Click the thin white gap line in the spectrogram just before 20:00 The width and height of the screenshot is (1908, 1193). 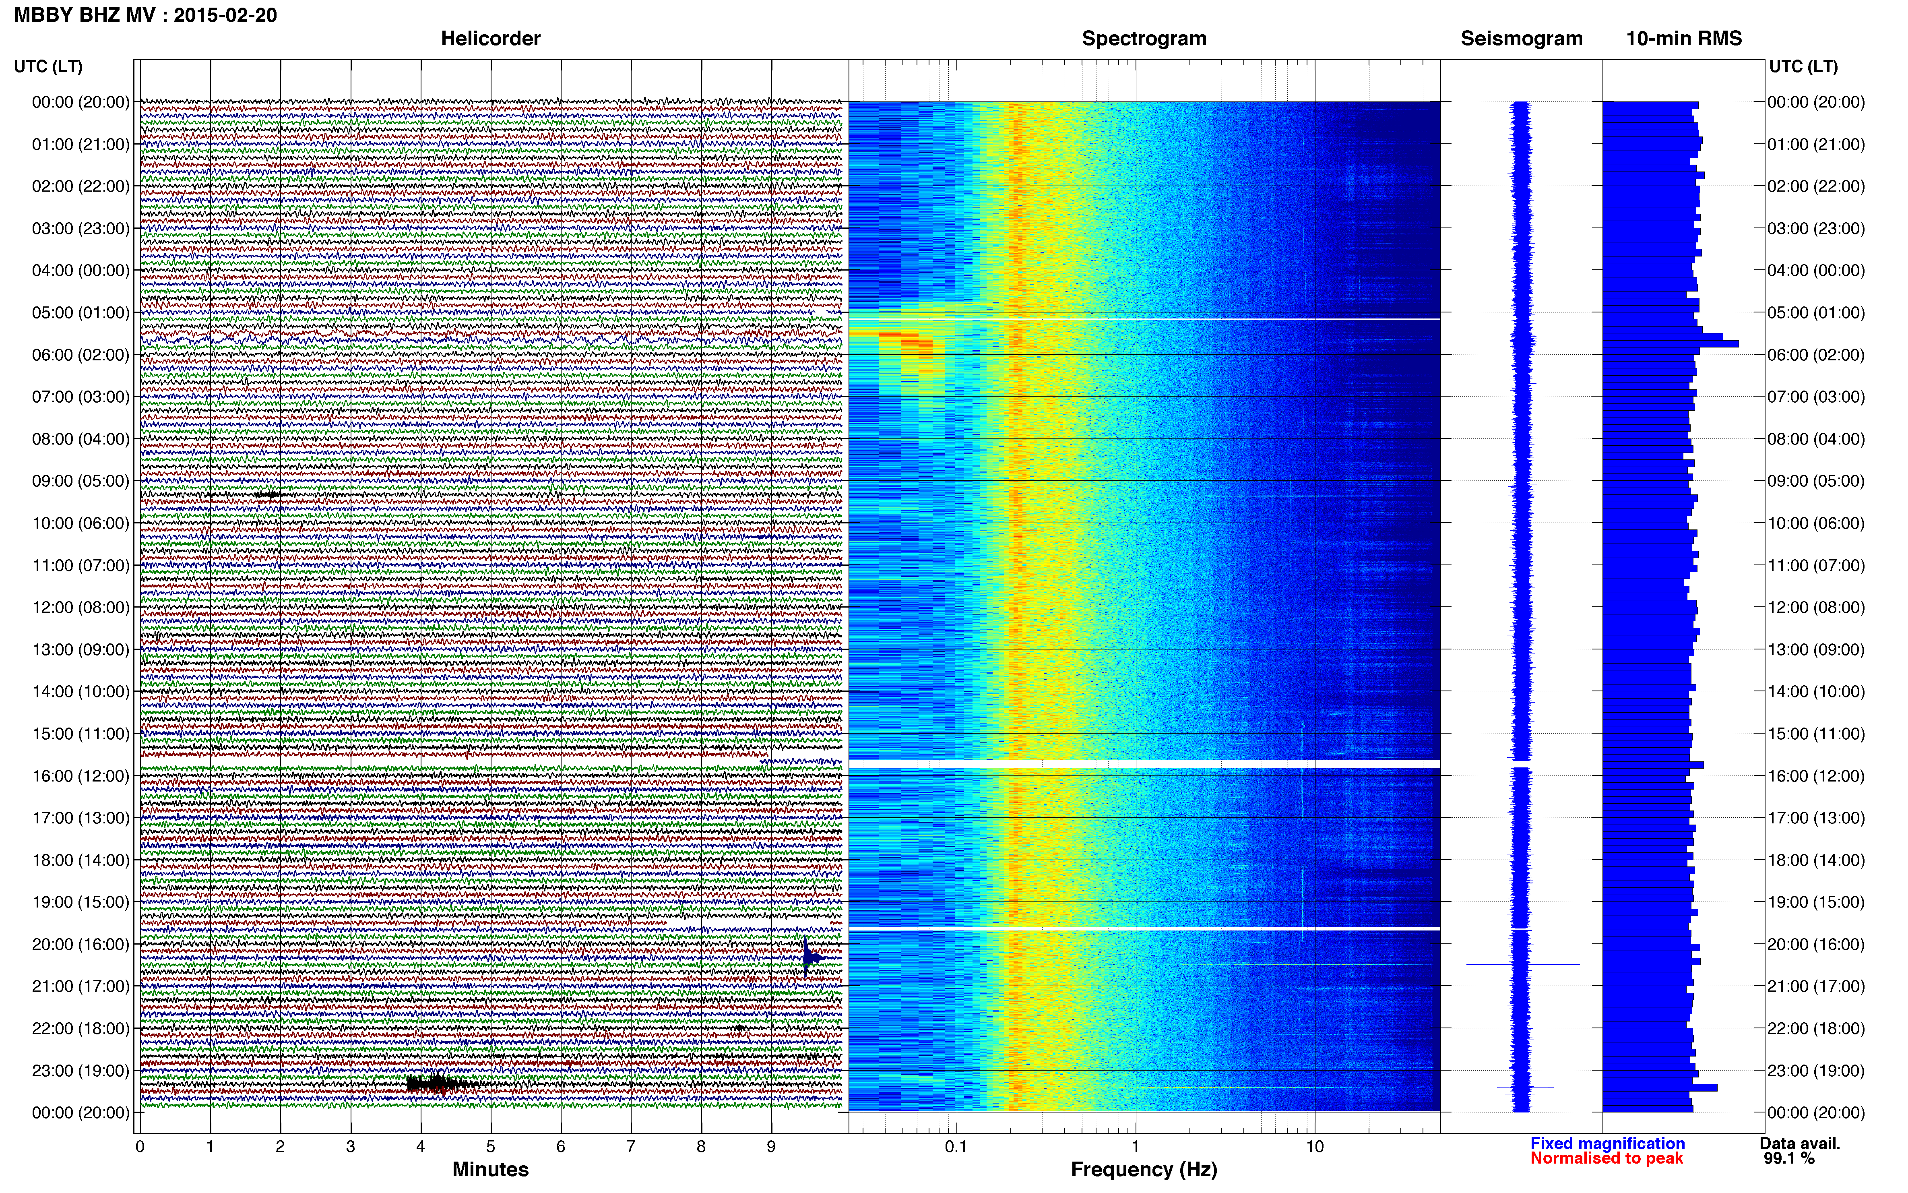pos(1144,929)
